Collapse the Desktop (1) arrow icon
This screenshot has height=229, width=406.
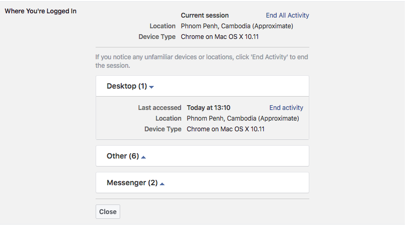152,87
